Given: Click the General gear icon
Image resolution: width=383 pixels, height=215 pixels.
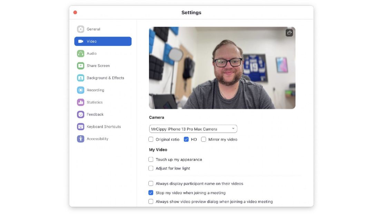Looking at the screenshot, I should coord(81,29).
